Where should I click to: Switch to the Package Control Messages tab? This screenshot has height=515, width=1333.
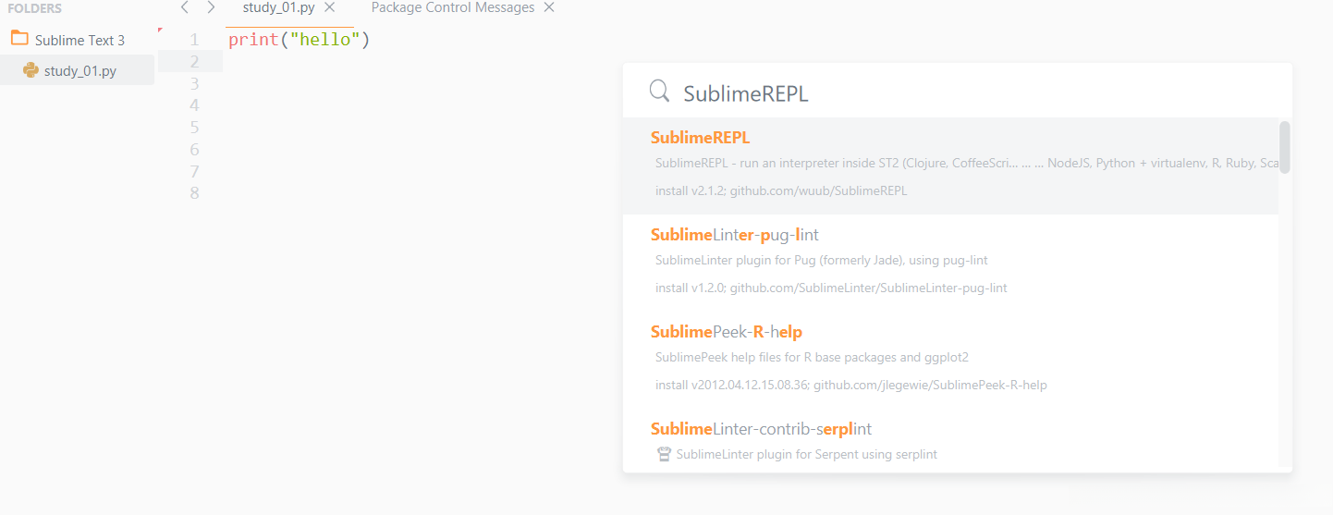[x=452, y=7]
